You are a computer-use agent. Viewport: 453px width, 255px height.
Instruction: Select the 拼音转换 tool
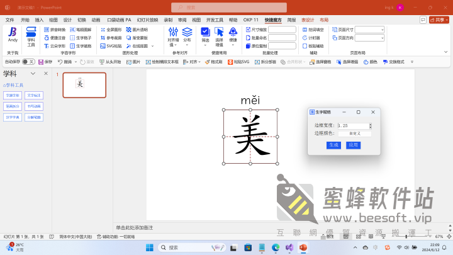click(55, 30)
